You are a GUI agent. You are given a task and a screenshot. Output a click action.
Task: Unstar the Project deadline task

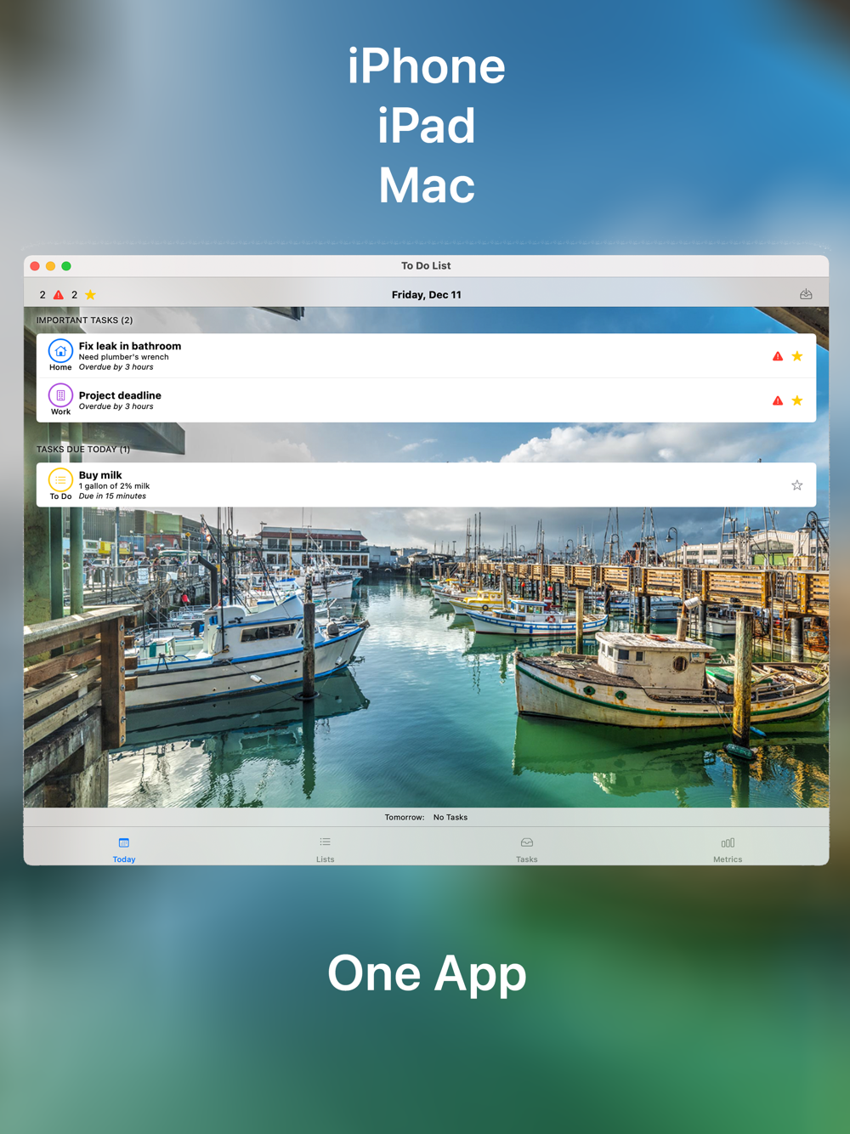(x=797, y=400)
